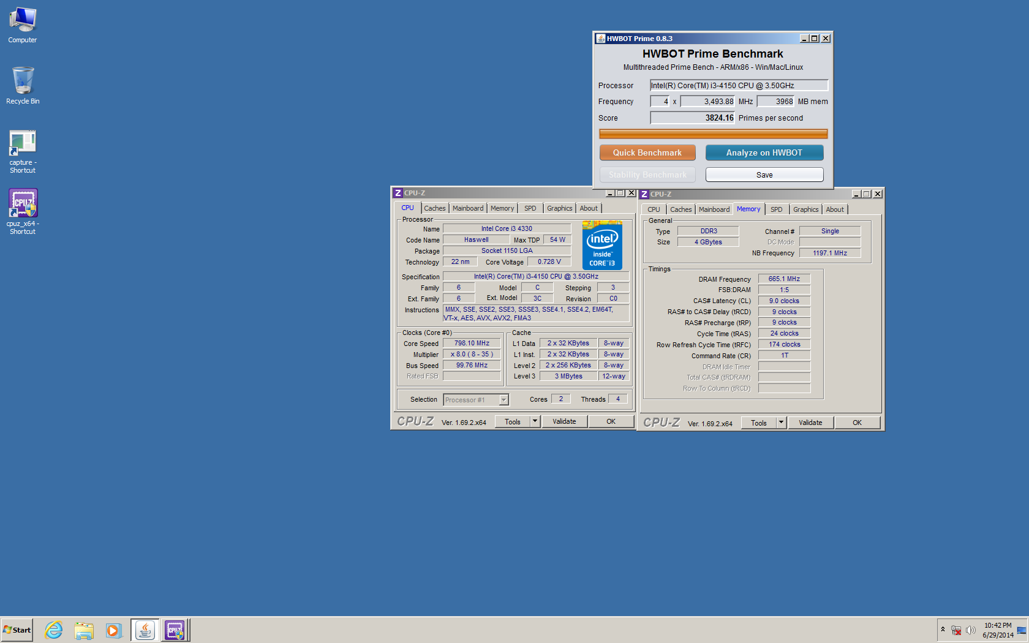Open Internet Explorer from the taskbar
This screenshot has height=643, width=1029.
[54, 630]
